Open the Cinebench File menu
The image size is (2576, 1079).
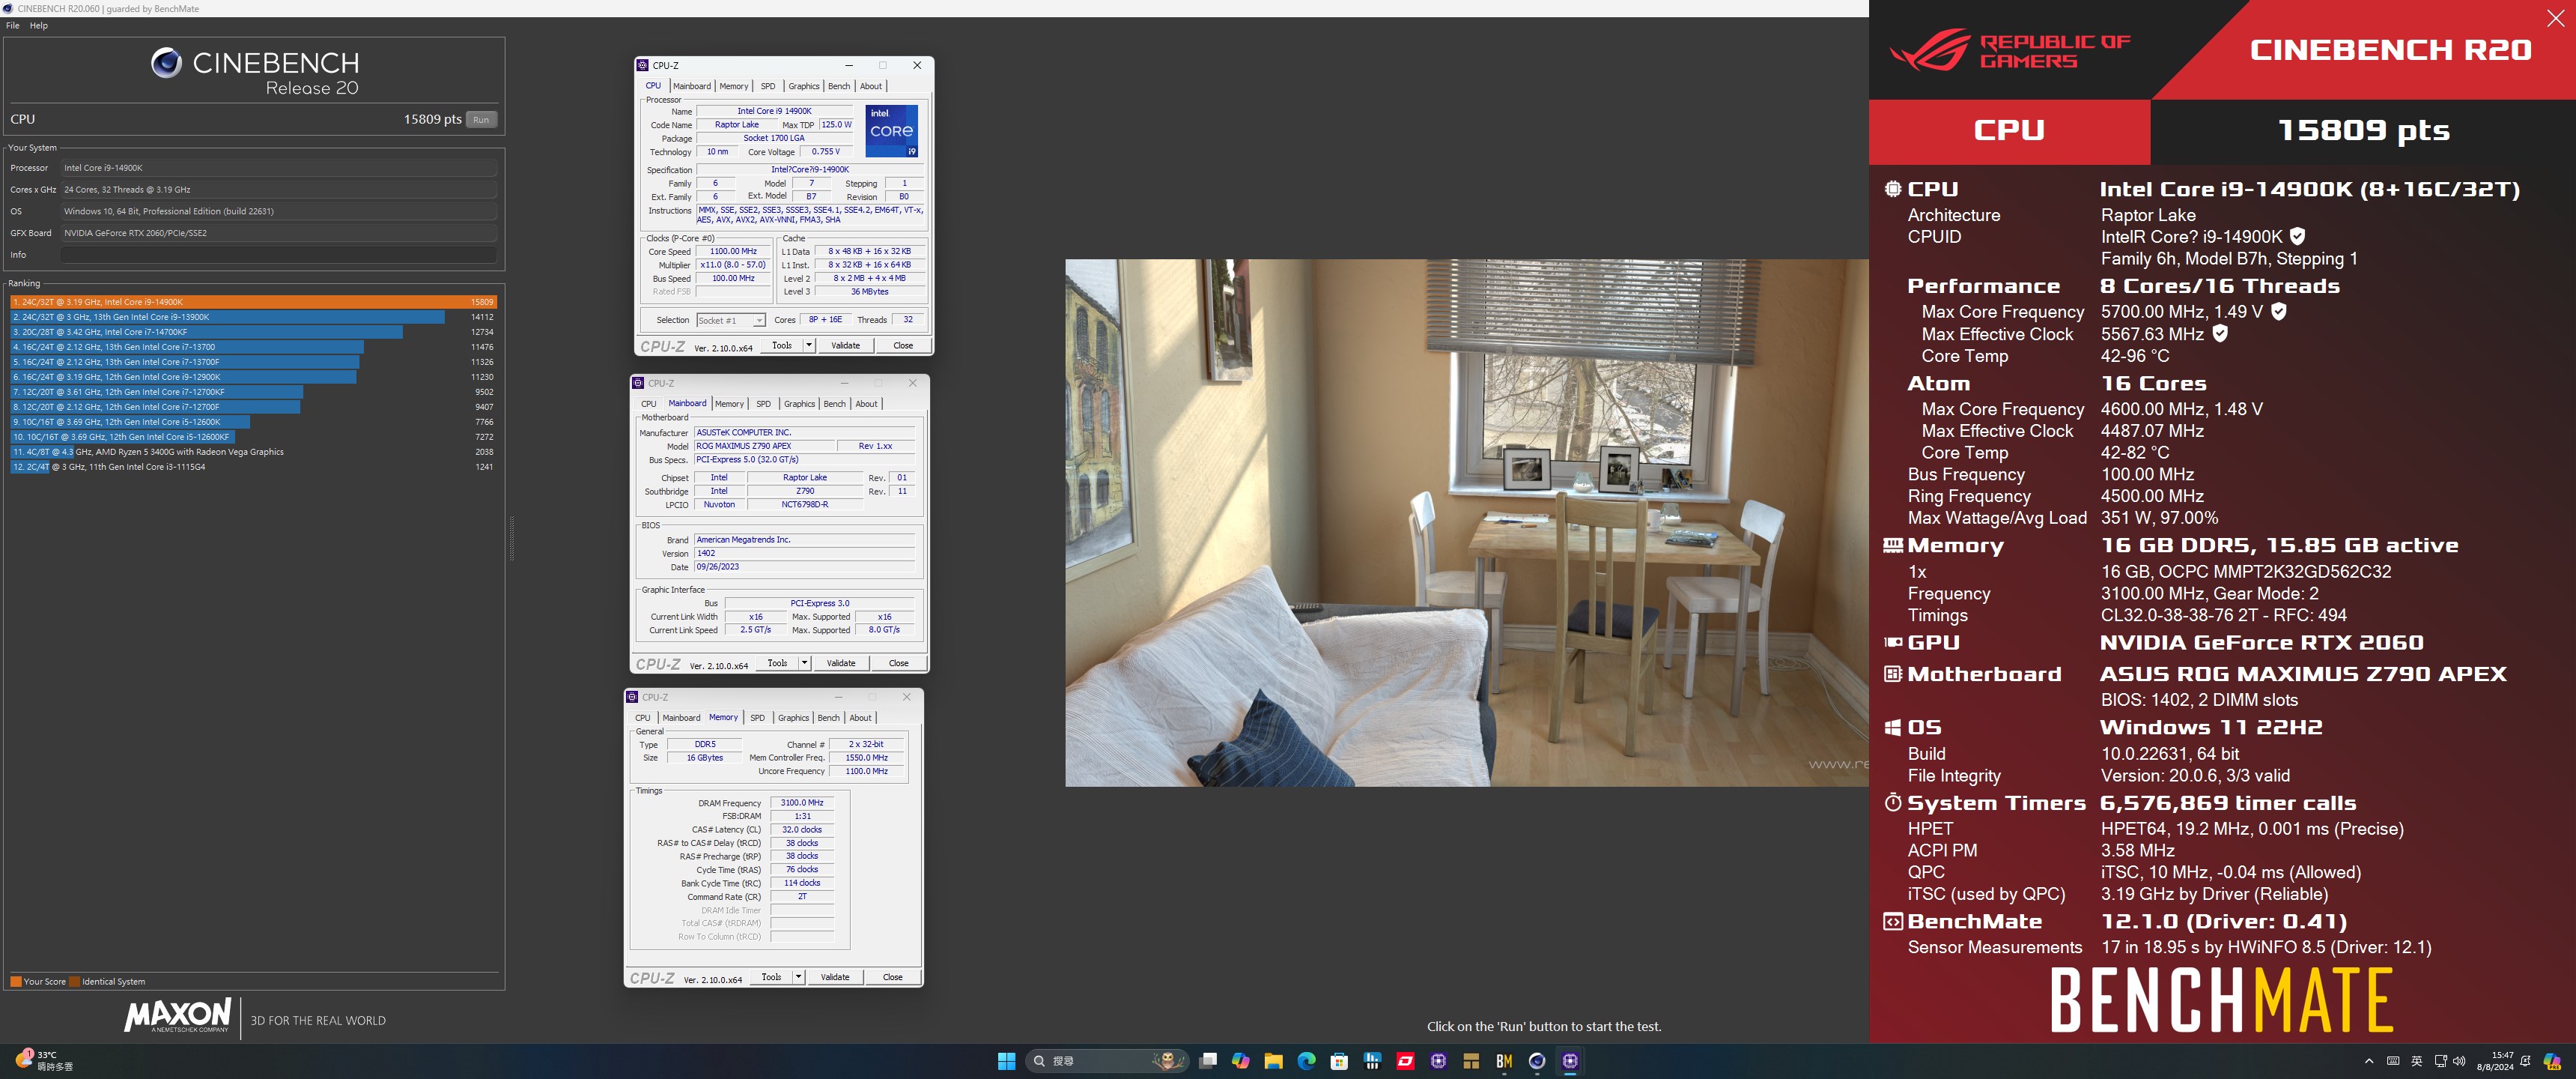pos(12,25)
